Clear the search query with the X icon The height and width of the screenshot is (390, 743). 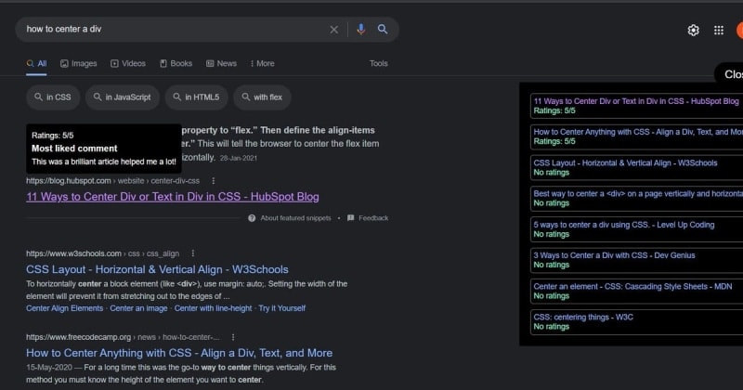point(334,30)
